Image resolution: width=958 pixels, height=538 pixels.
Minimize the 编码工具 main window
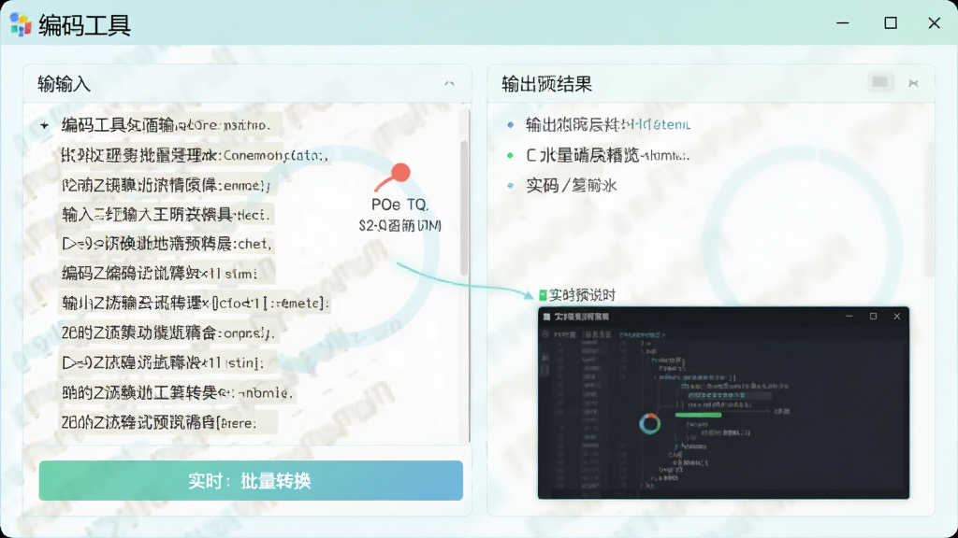pyautogui.click(x=843, y=23)
